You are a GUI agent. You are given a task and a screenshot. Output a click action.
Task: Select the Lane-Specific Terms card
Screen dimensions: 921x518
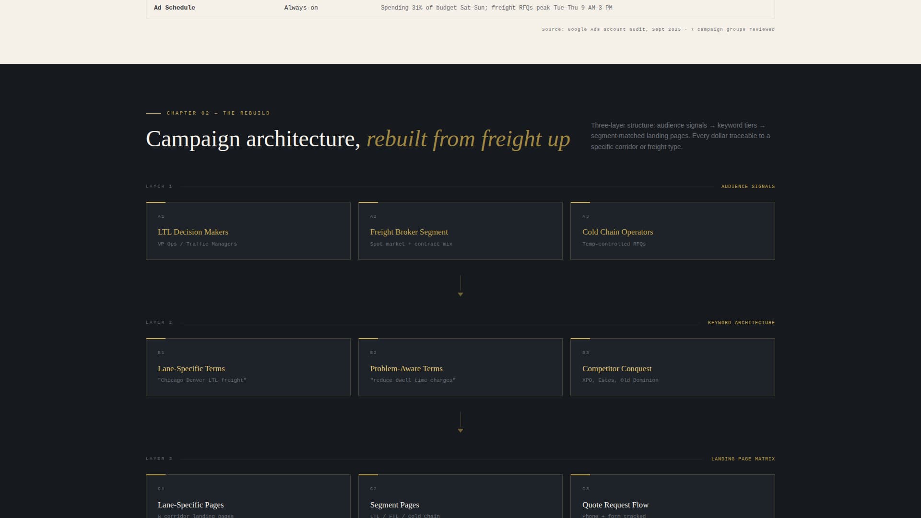[248, 367]
